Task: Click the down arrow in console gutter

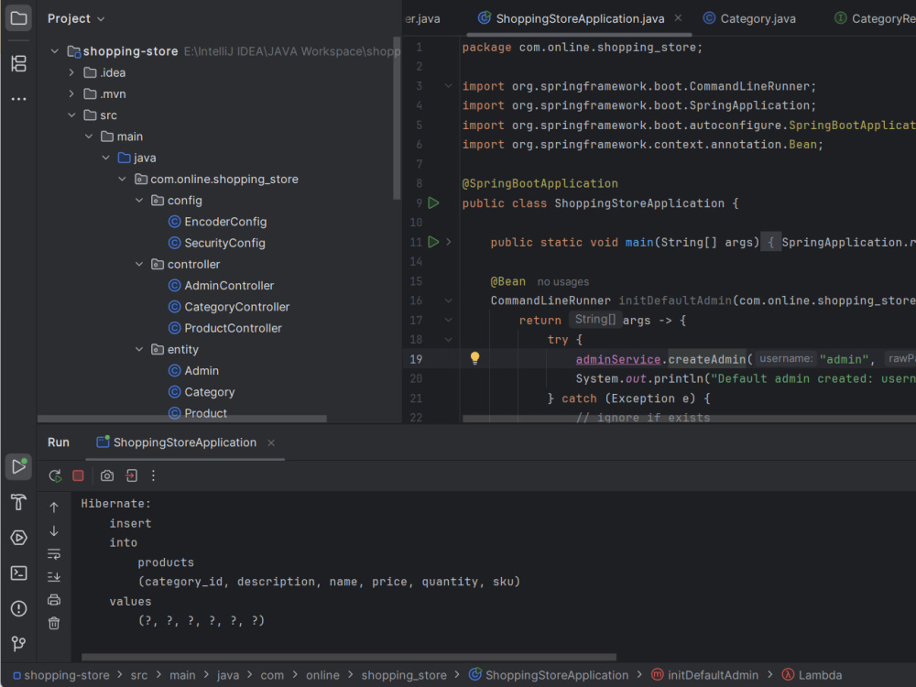Action: (x=54, y=530)
